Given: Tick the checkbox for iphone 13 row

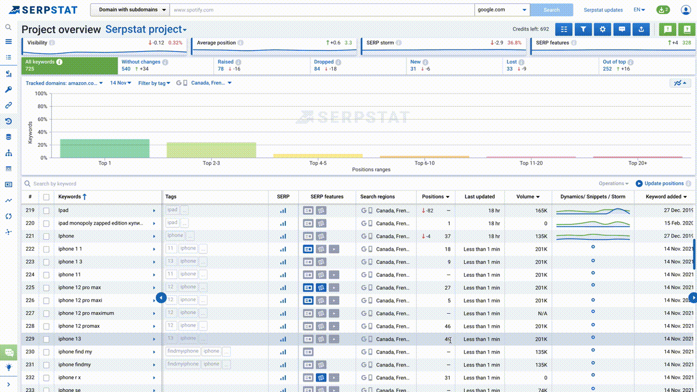Looking at the screenshot, I should 46,339.
